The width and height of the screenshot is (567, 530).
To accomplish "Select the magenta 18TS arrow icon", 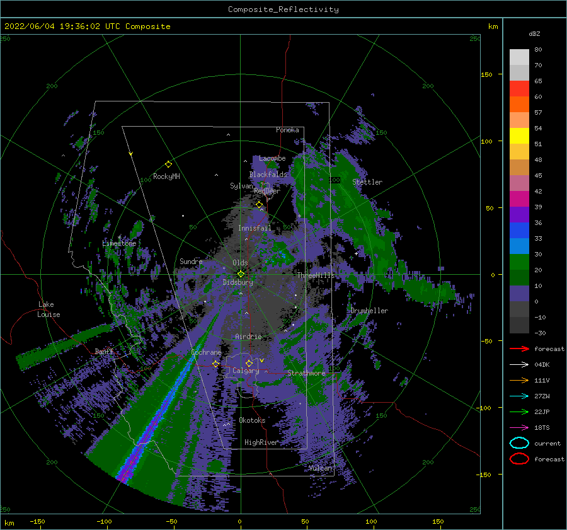I will coord(519,428).
